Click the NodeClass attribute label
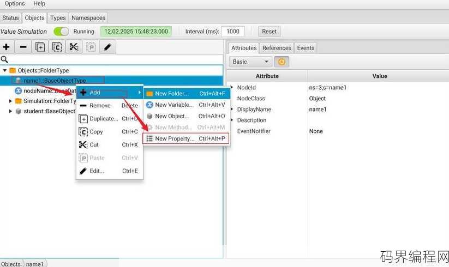Viewport: 449px width, 267px height. click(x=251, y=98)
